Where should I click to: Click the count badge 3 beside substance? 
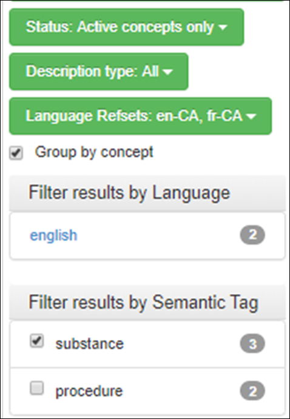click(x=252, y=344)
